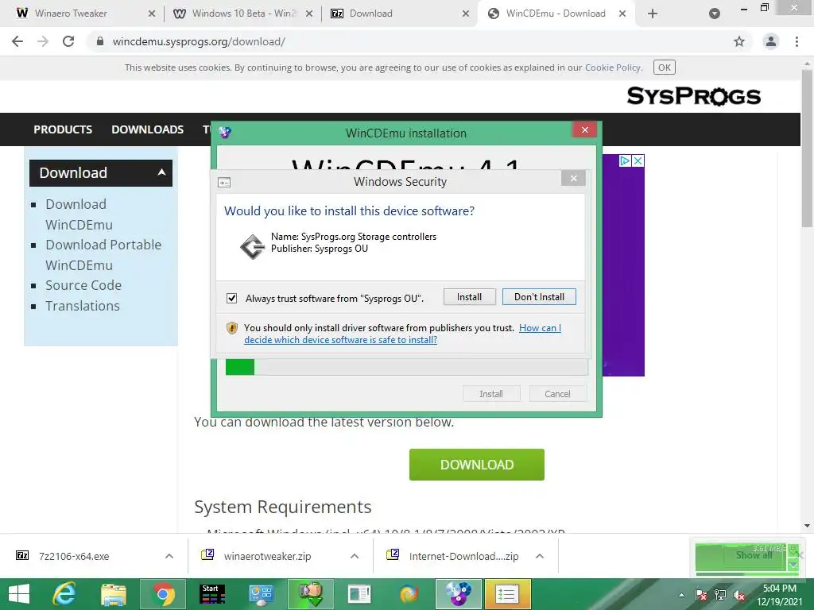Click the Internet-Download zip download item
Screen dimensions: 814x610
463,556
